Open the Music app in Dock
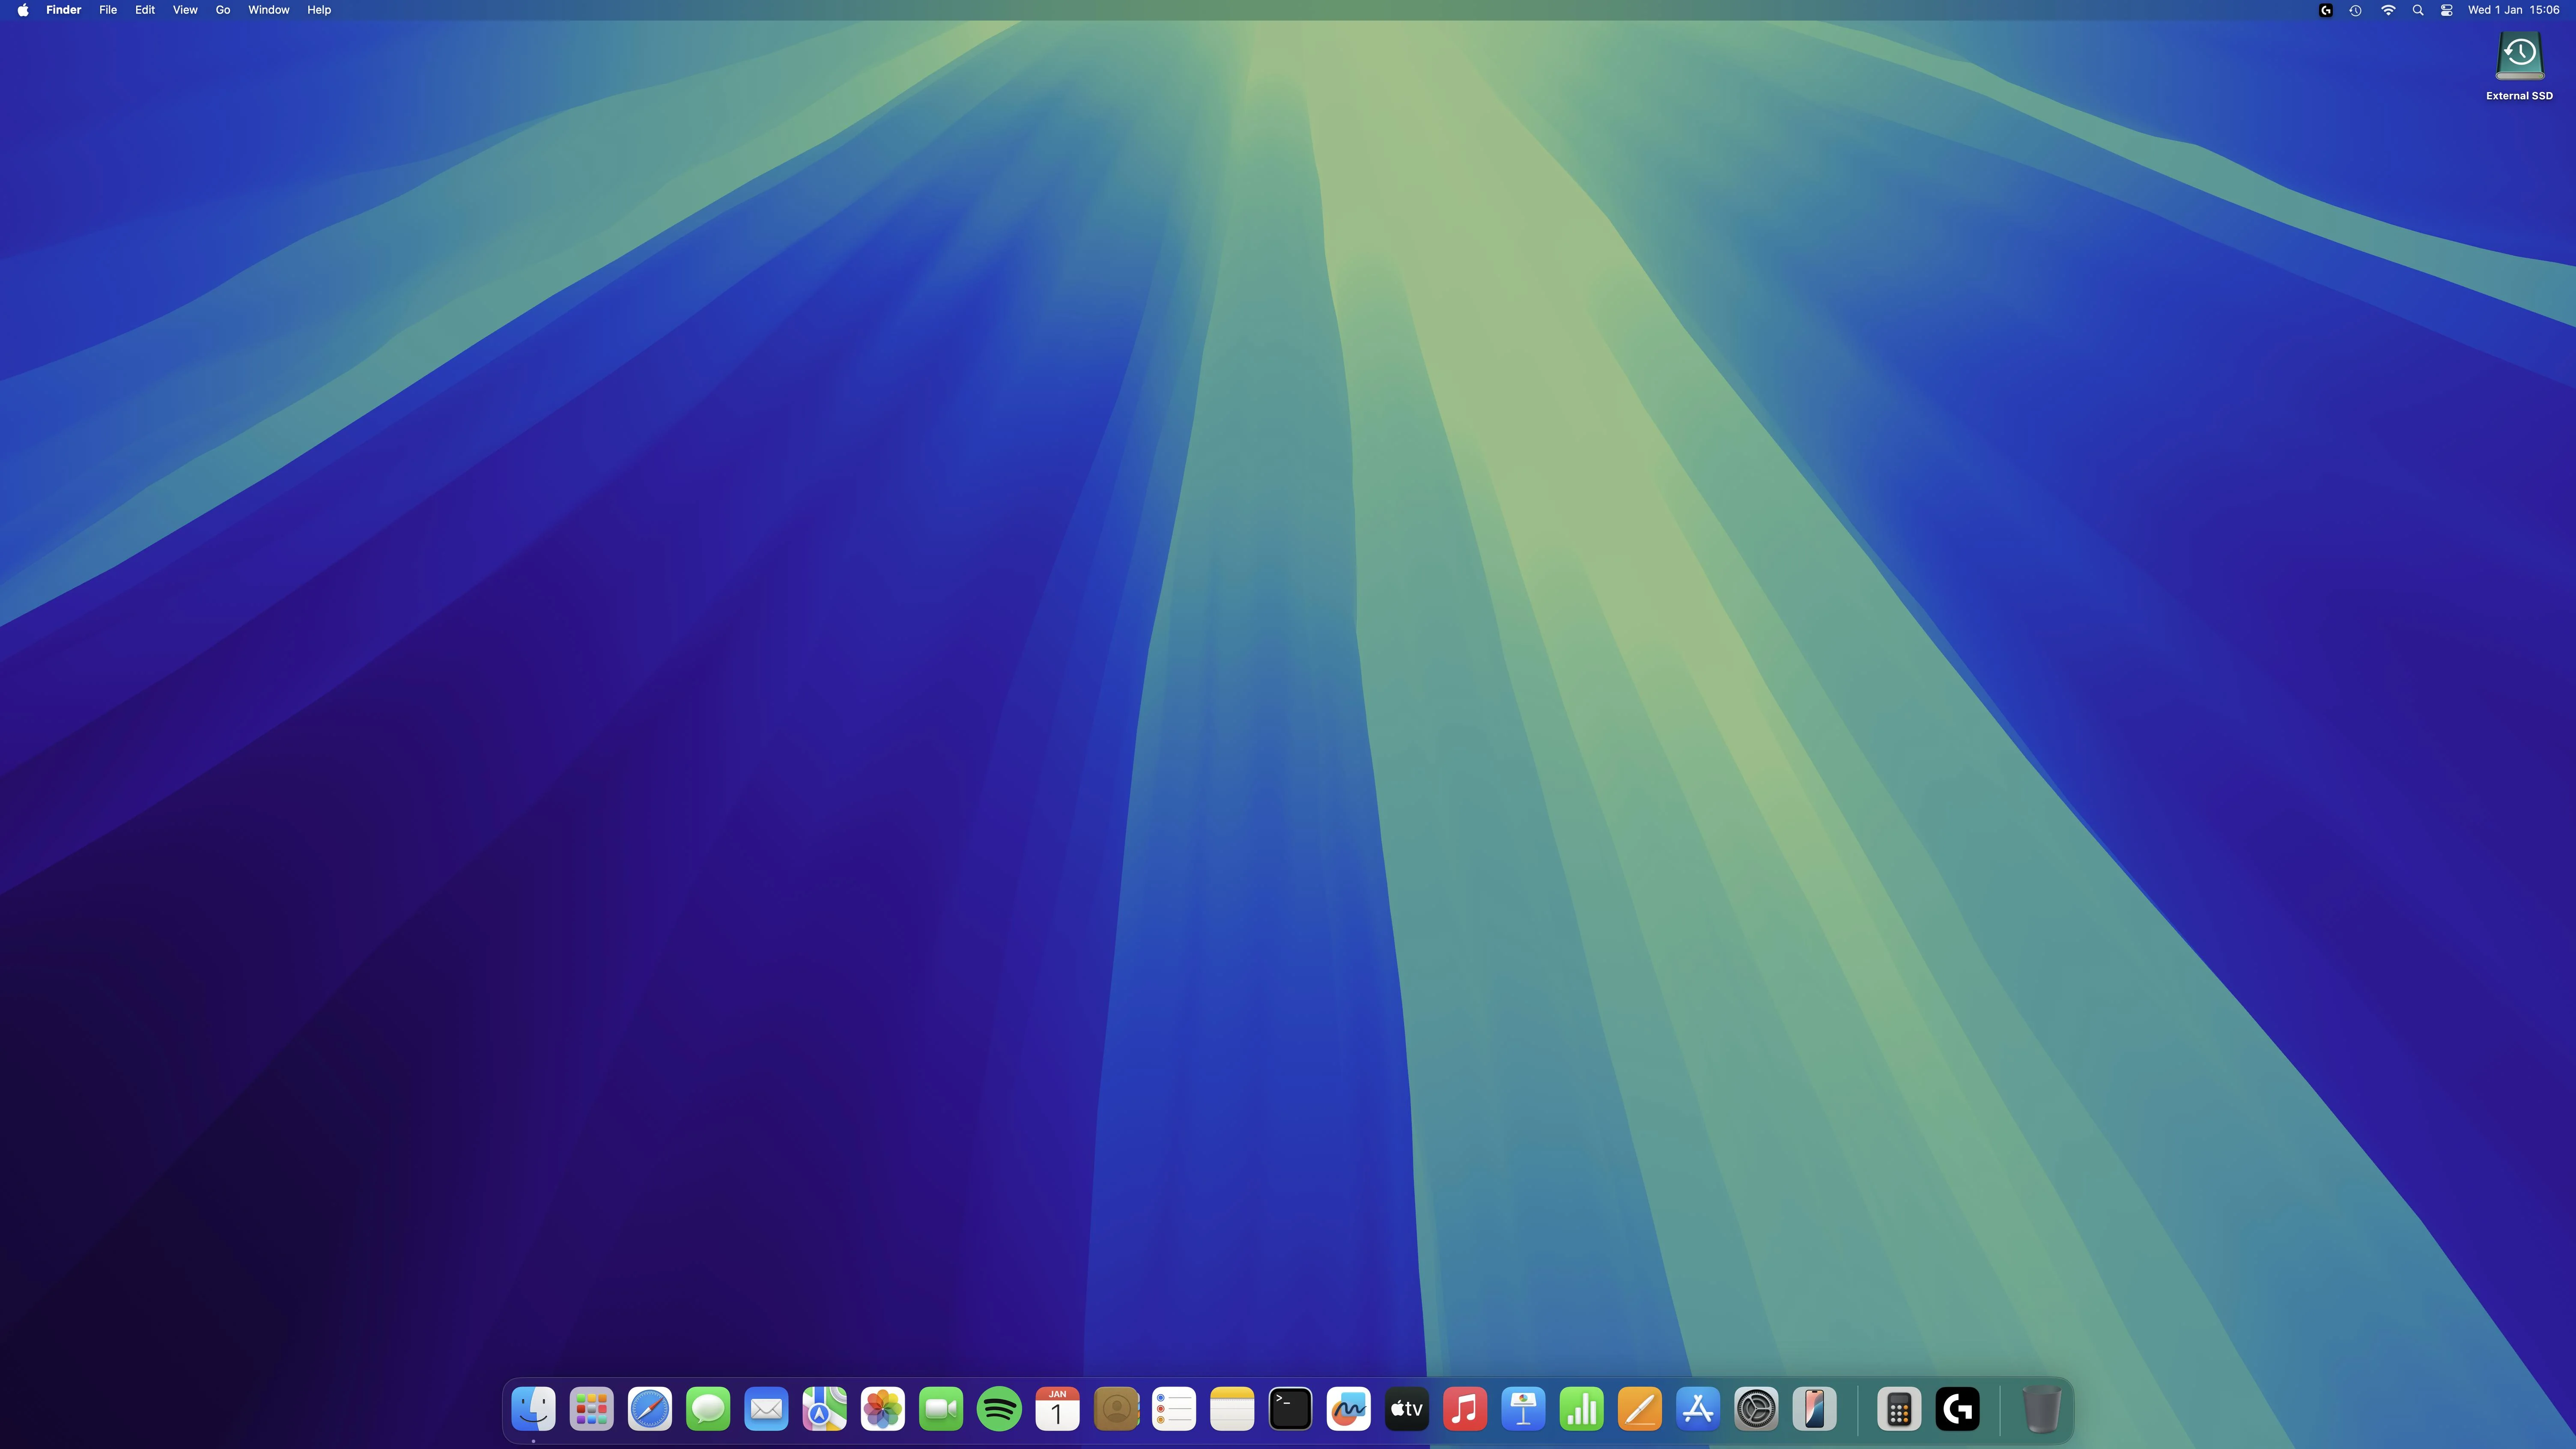The height and width of the screenshot is (1449, 2576). click(1465, 1409)
